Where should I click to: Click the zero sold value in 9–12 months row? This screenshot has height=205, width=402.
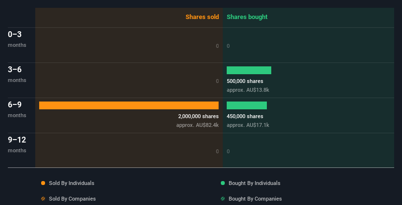pyautogui.click(x=217, y=151)
